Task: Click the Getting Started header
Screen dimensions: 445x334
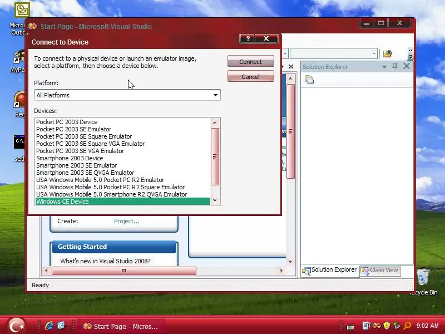Action: pyautogui.click(x=114, y=247)
